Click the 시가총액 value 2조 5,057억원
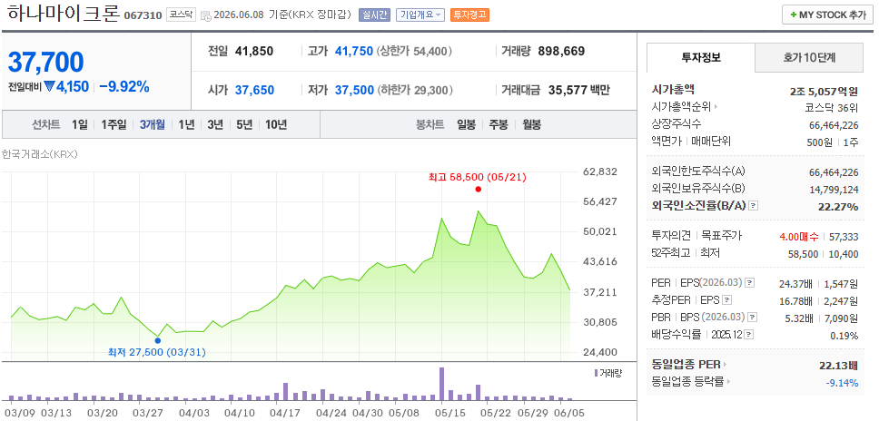 coord(824,92)
